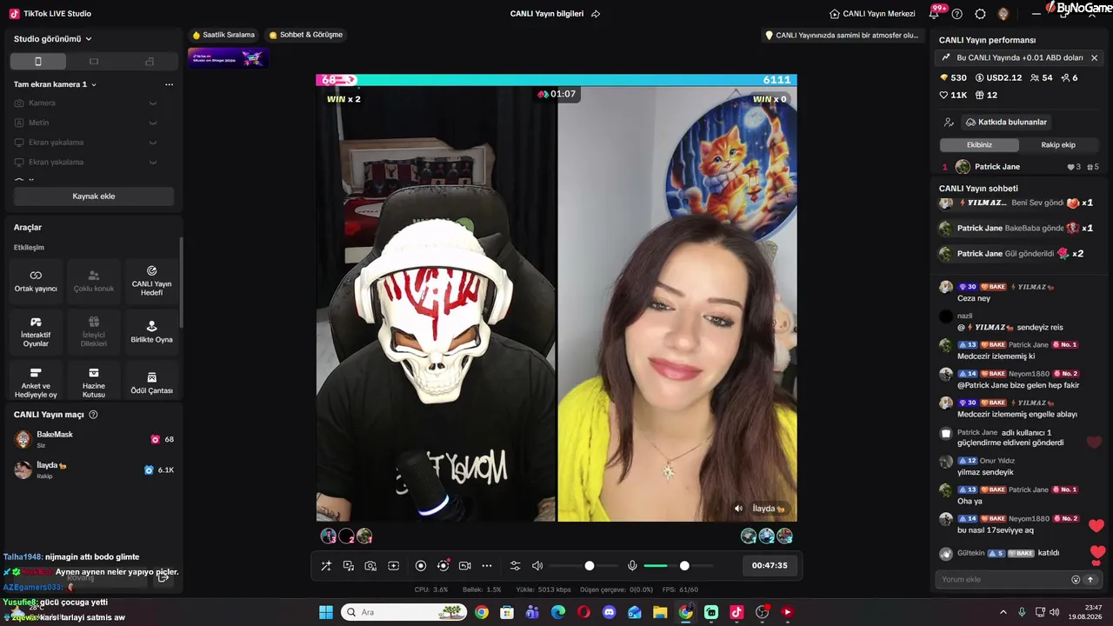Select the Kamera source row

(x=86, y=103)
